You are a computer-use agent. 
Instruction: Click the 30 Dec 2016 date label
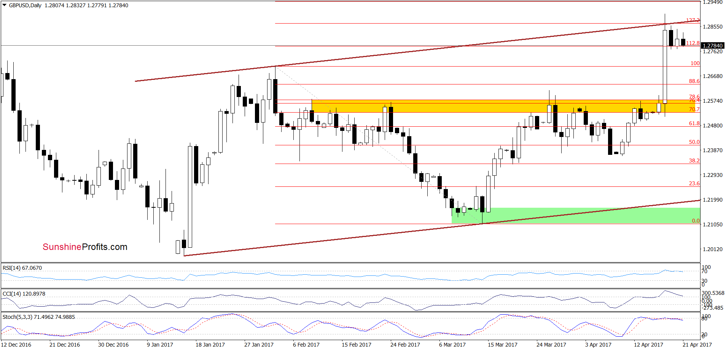click(x=113, y=345)
